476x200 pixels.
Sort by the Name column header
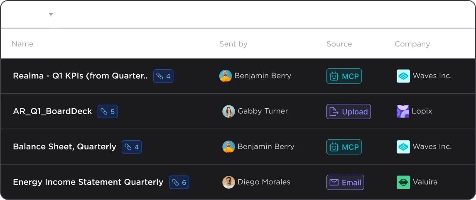22,44
